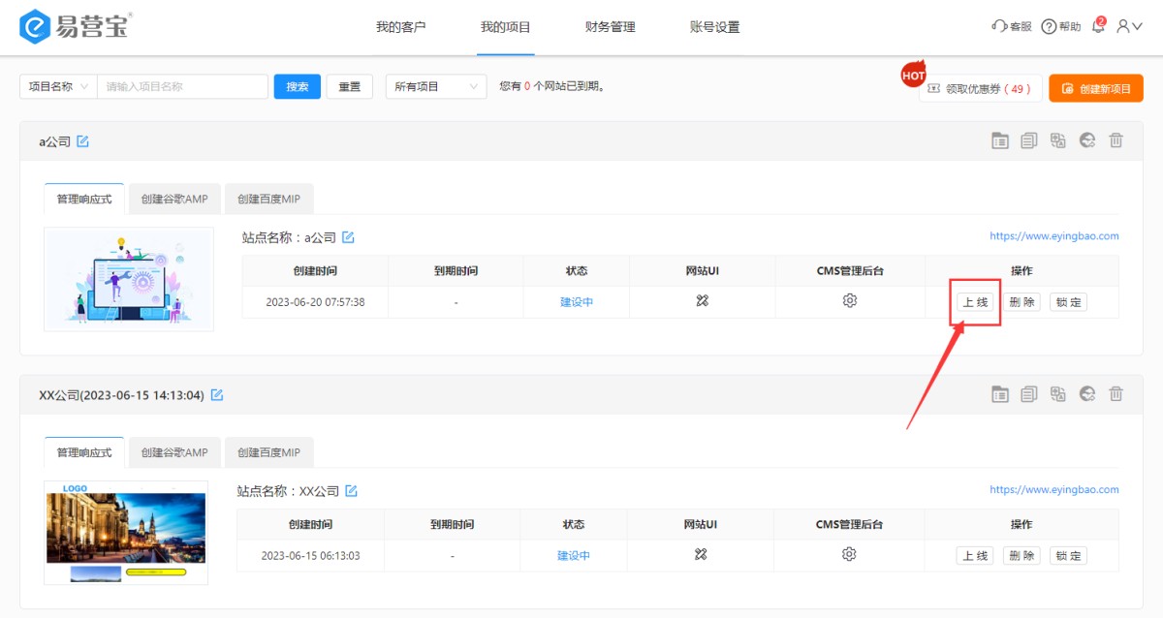Click the project name search input field
Screen dimensions: 1163x618
[x=182, y=86]
